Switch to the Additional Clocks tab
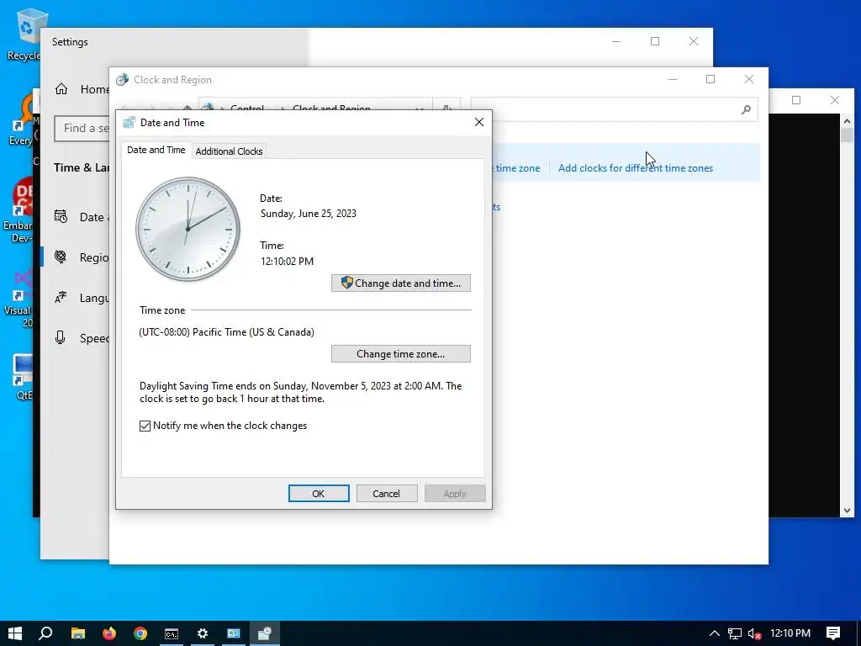 pyautogui.click(x=229, y=151)
